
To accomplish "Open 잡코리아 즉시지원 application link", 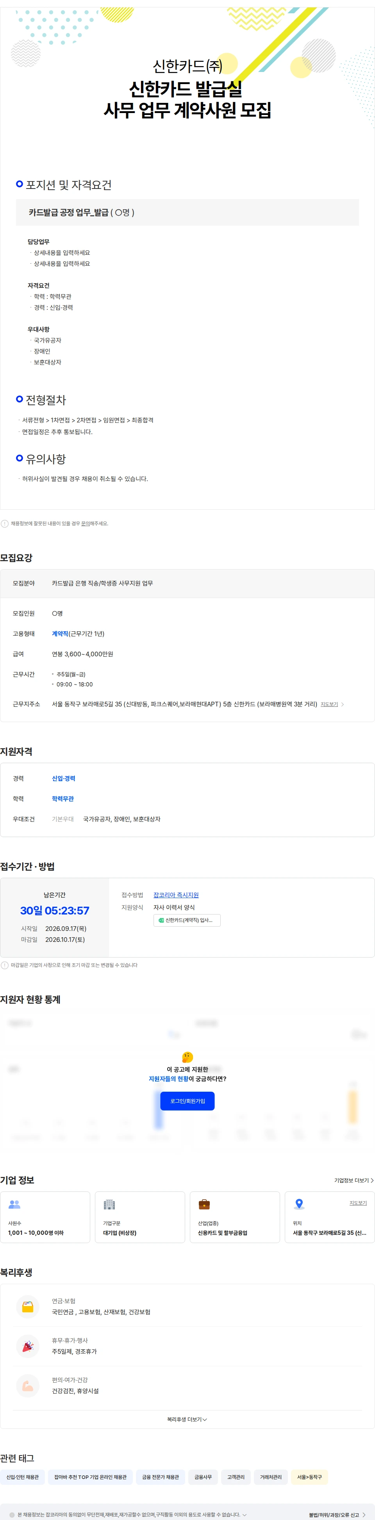I will coord(176,895).
